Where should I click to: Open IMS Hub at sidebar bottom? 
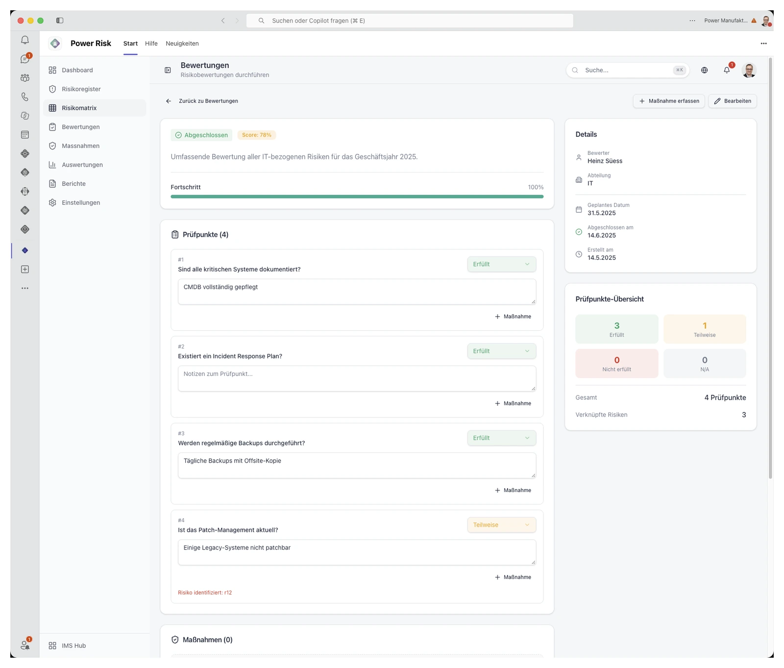click(x=95, y=645)
